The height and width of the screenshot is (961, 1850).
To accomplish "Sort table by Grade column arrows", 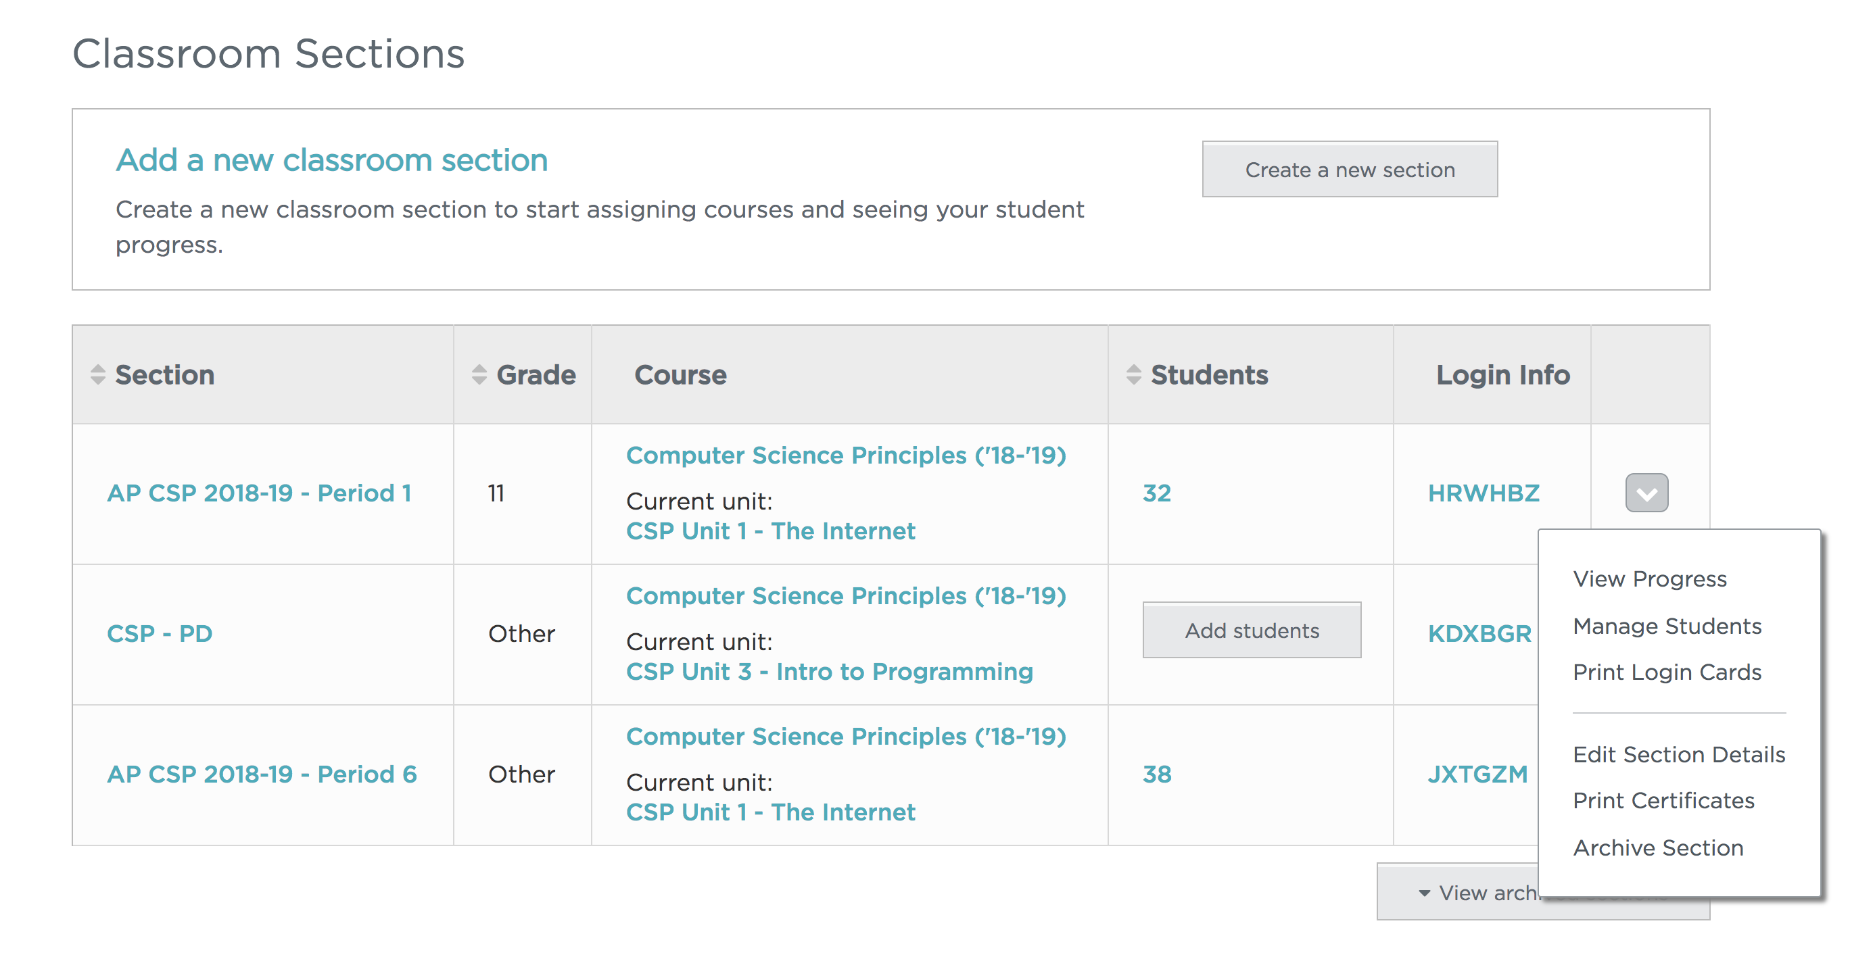I will click(479, 374).
